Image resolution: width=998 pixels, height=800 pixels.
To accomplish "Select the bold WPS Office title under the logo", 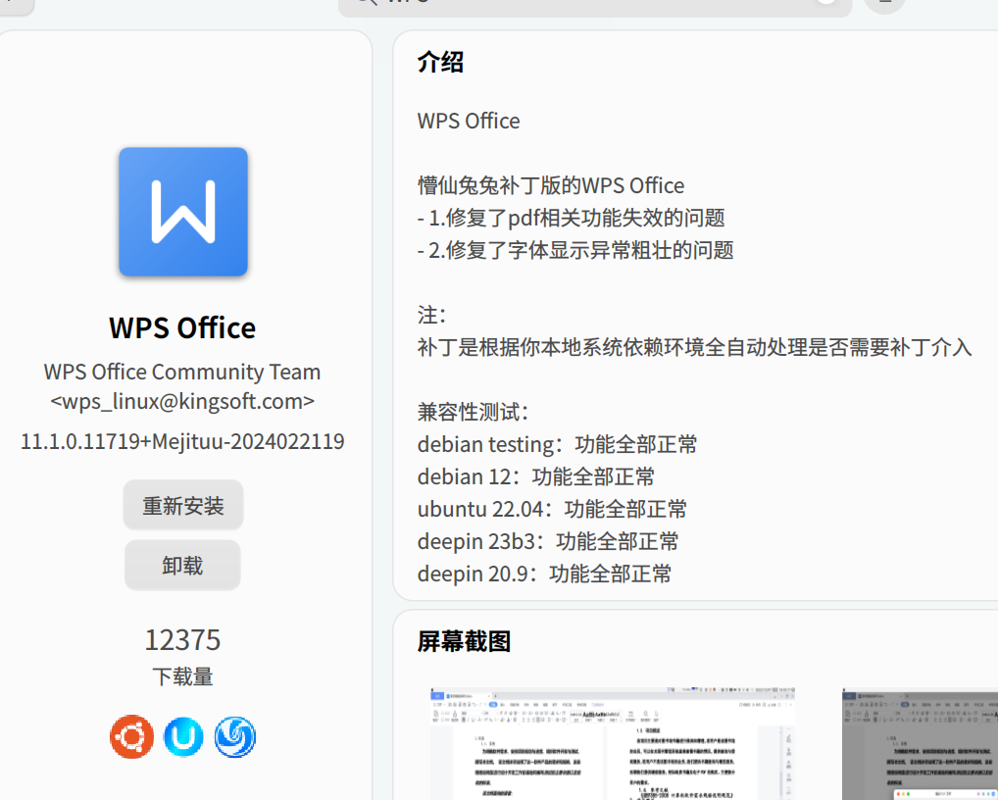I will click(x=182, y=327).
